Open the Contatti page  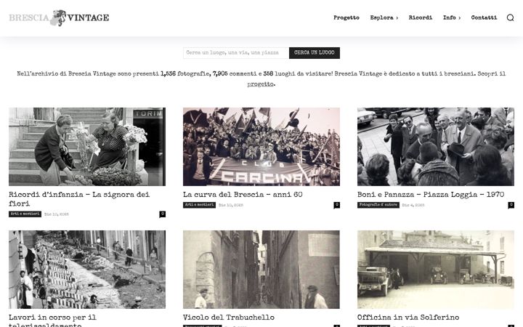[x=484, y=17]
